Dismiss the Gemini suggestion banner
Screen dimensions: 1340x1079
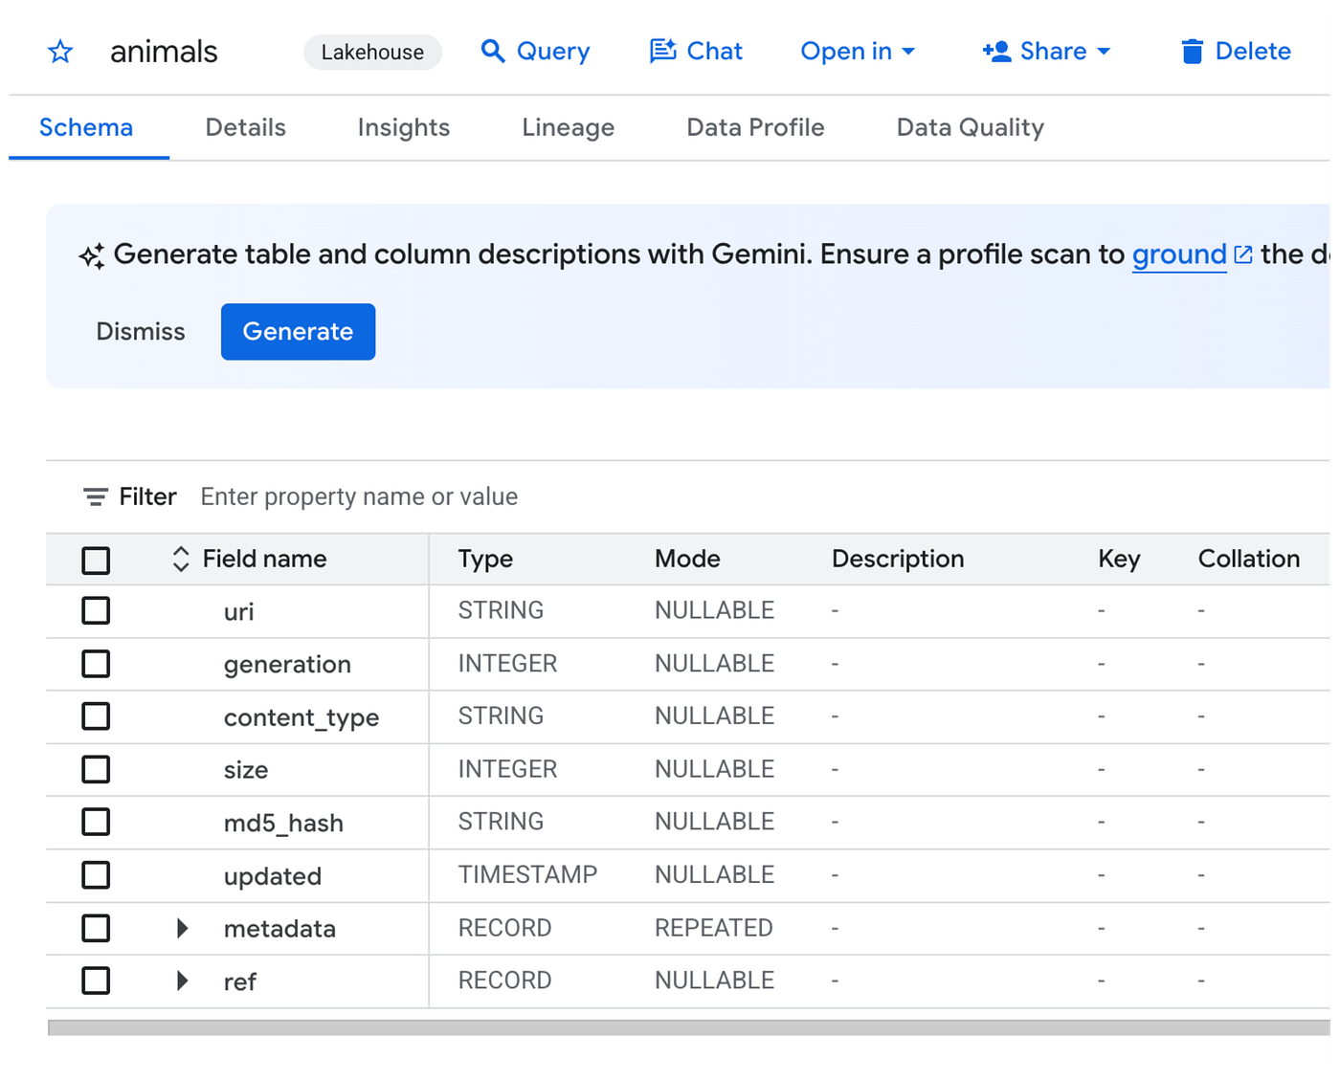(x=141, y=332)
